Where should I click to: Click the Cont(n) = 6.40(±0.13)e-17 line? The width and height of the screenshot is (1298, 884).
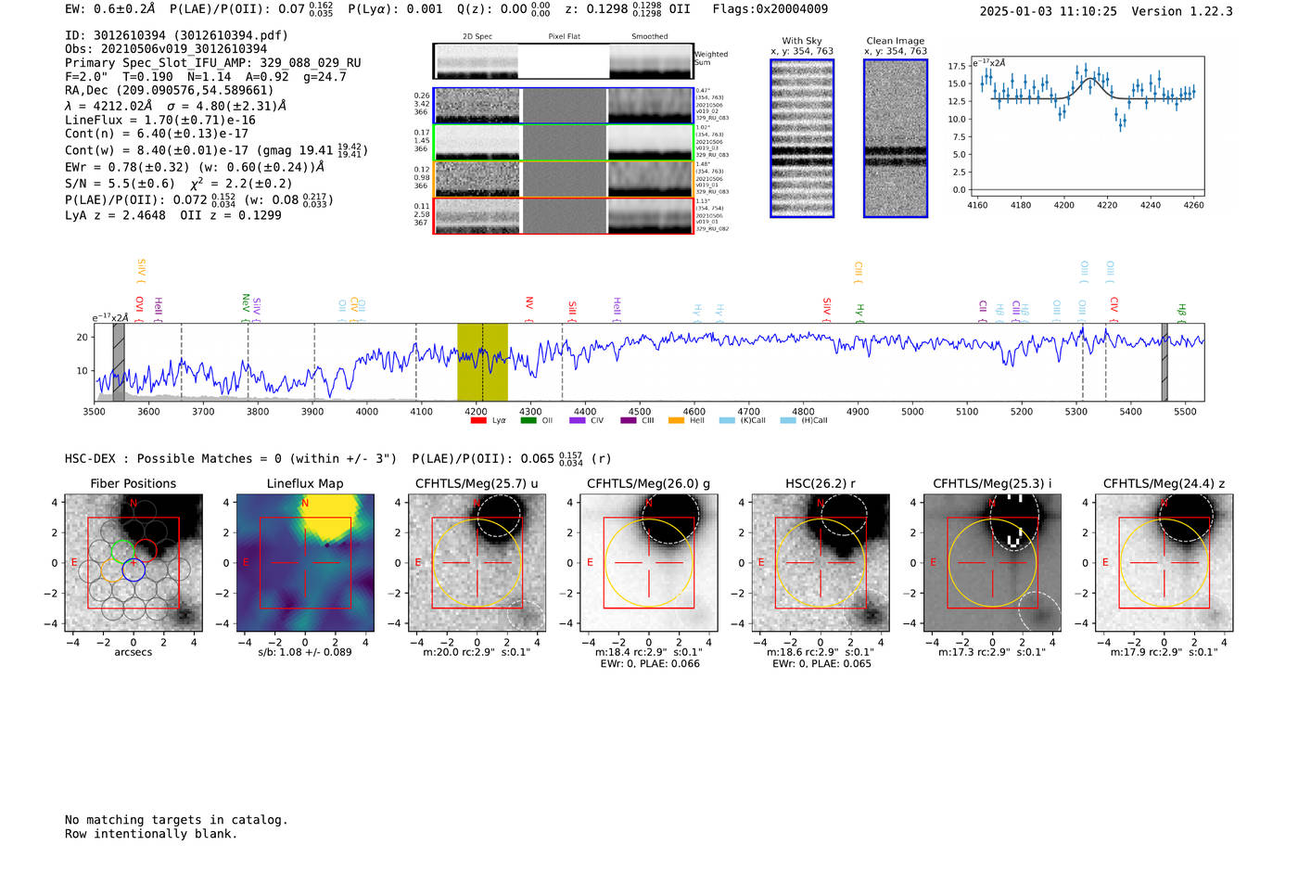[157, 134]
